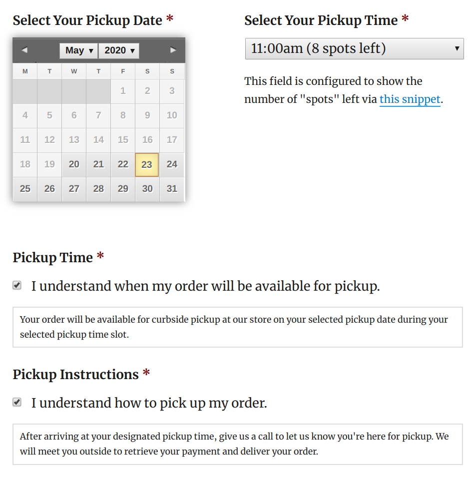Screen dimensions: 474x479
Task: Pick May 20 as pickup date
Action: point(74,164)
